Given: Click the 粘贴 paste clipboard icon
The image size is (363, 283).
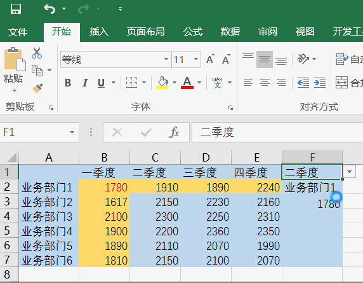Looking at the screenshot, I should (15, 59).
